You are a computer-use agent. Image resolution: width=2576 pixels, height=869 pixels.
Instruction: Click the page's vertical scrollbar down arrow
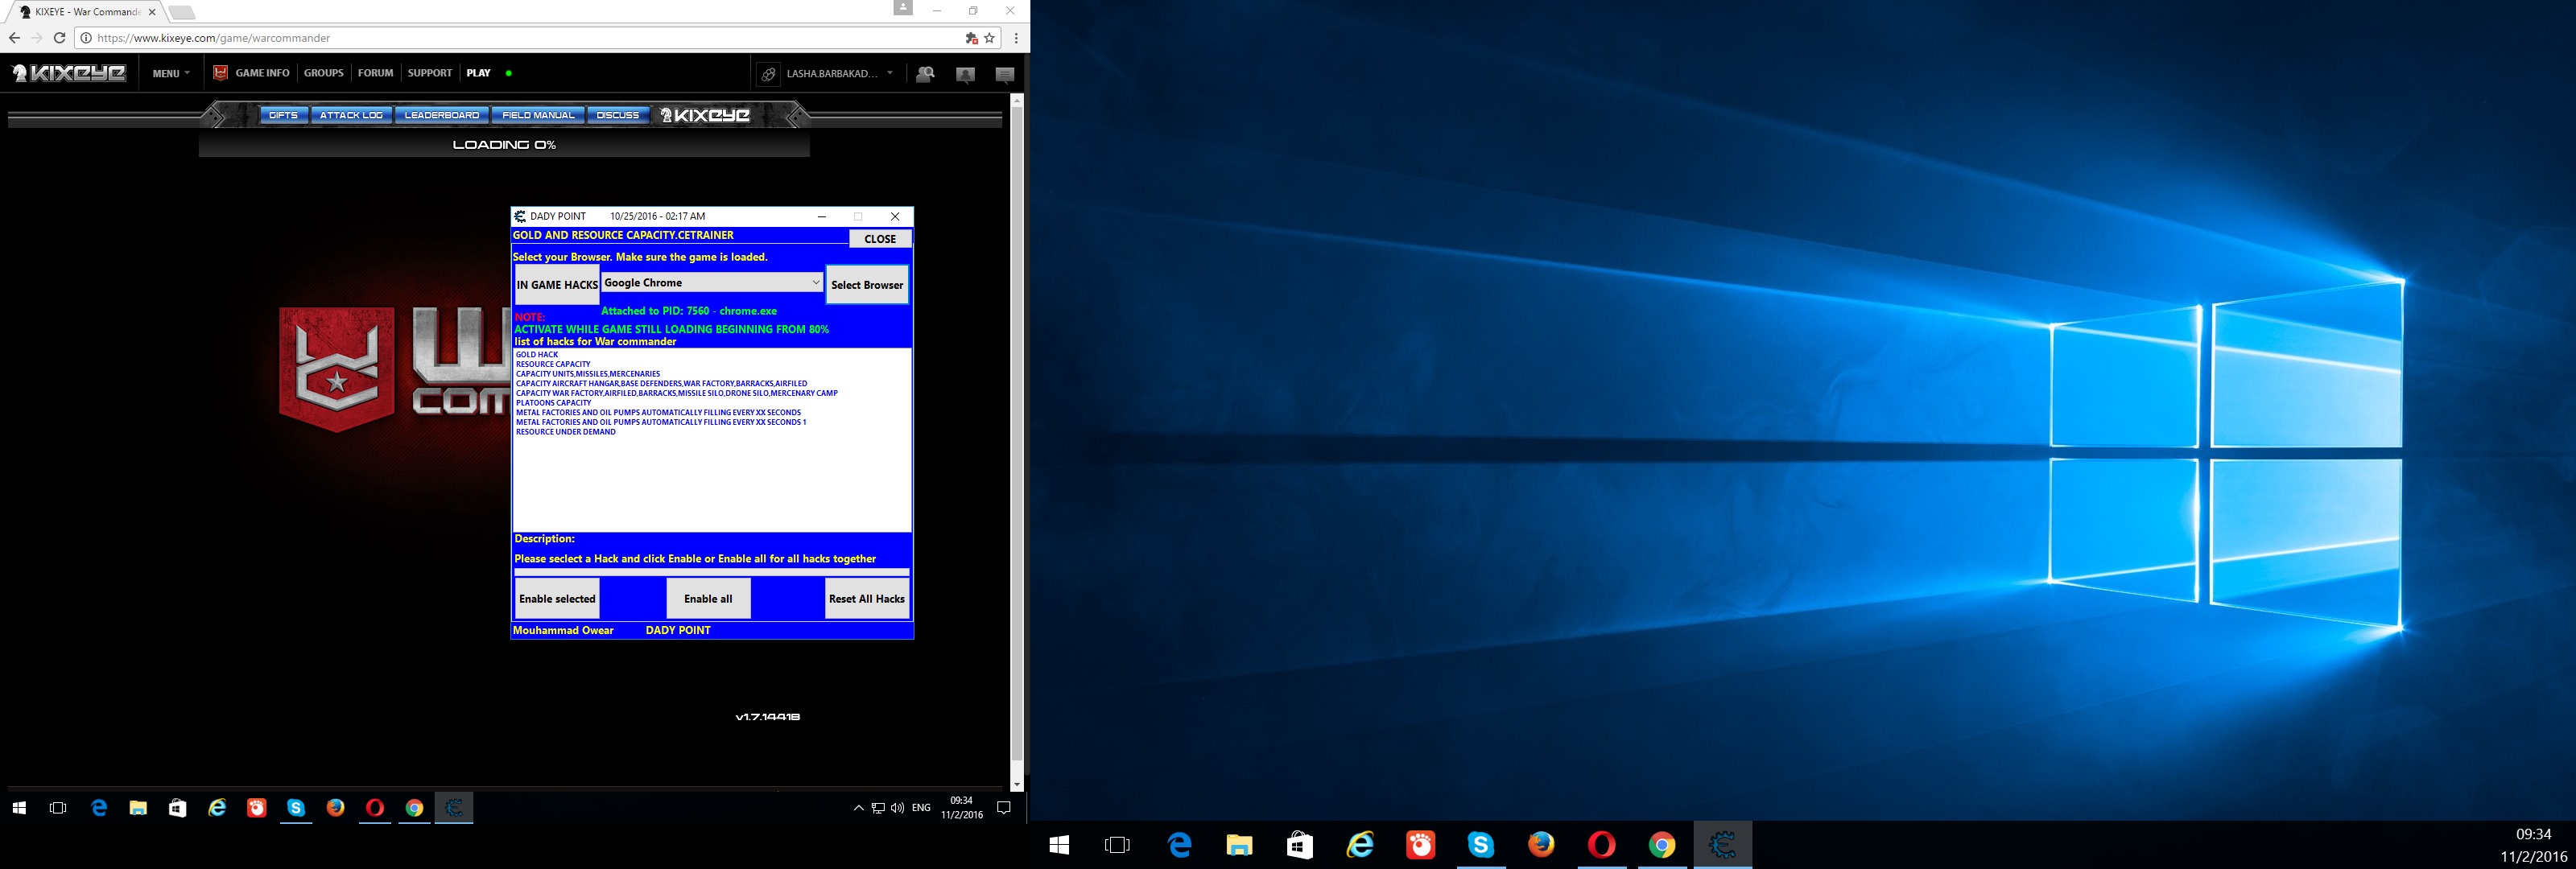1017,785
